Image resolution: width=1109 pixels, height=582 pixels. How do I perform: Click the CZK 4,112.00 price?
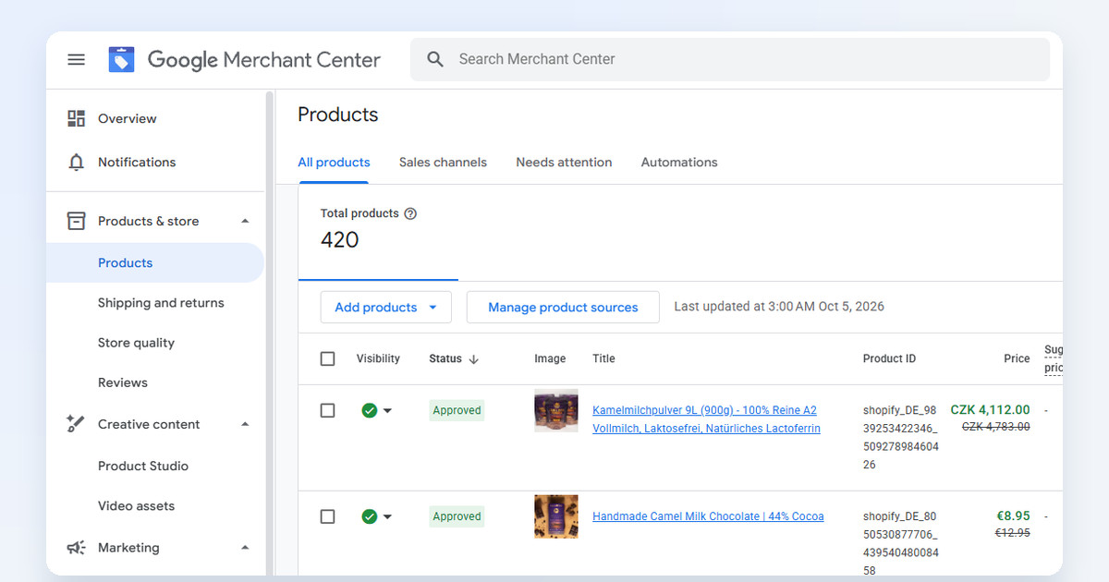[990, 410]
